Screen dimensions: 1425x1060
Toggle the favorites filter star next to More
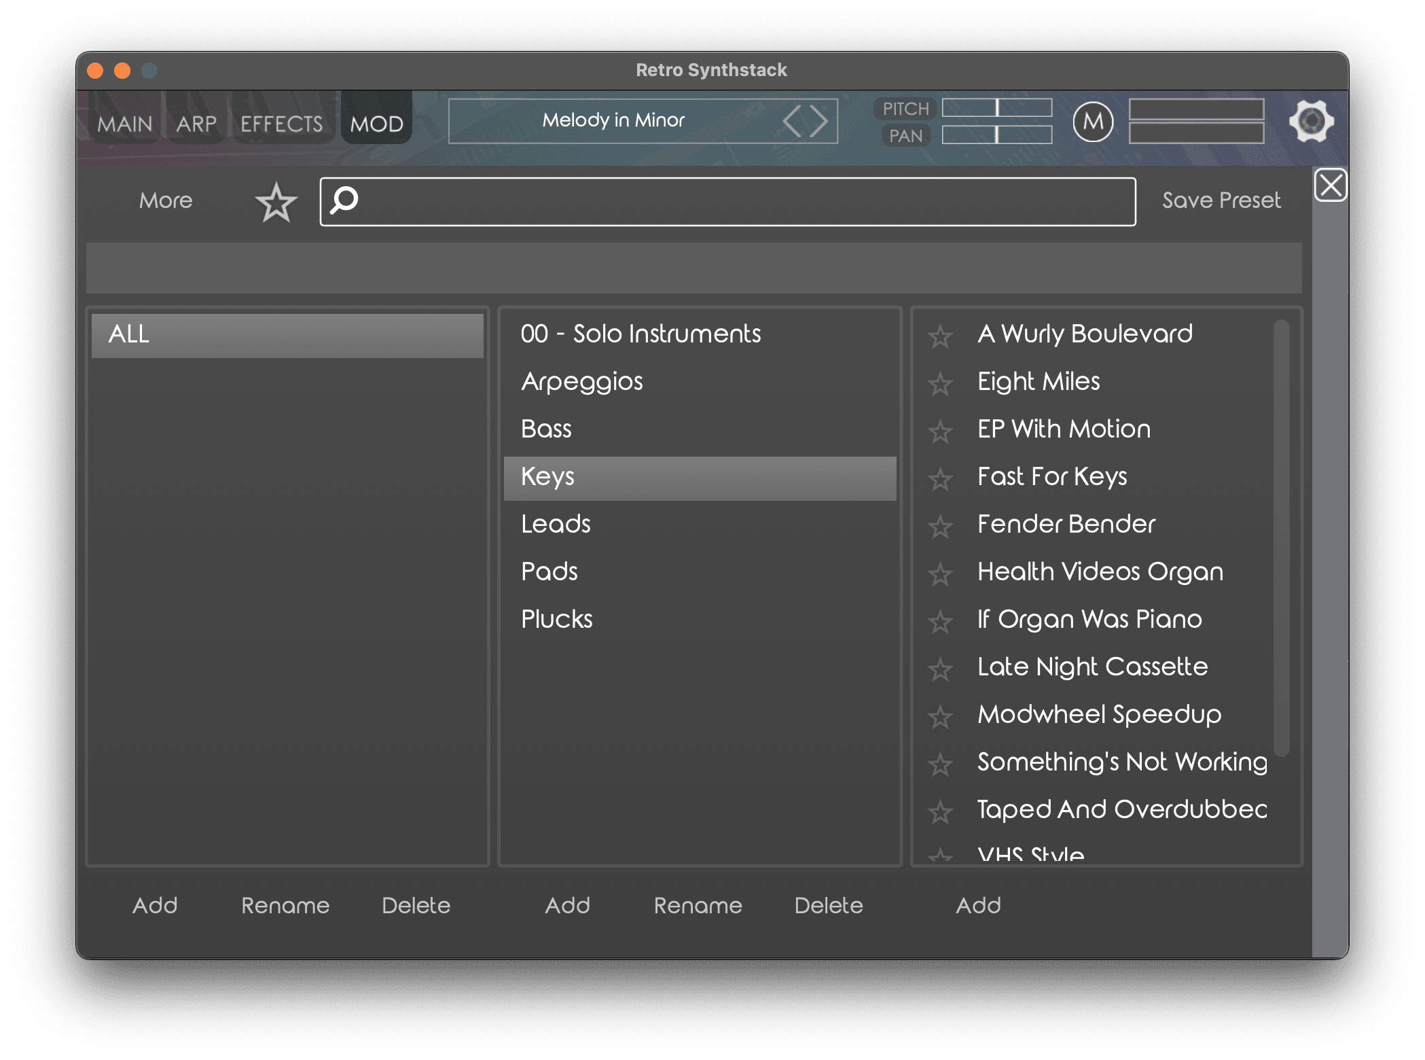pos(276,202)
